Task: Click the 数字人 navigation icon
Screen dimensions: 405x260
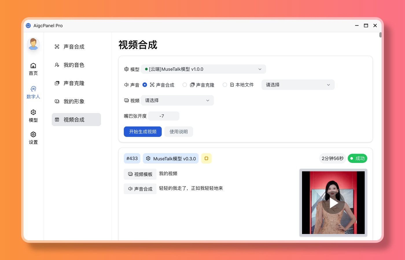Action: point(33,92)
